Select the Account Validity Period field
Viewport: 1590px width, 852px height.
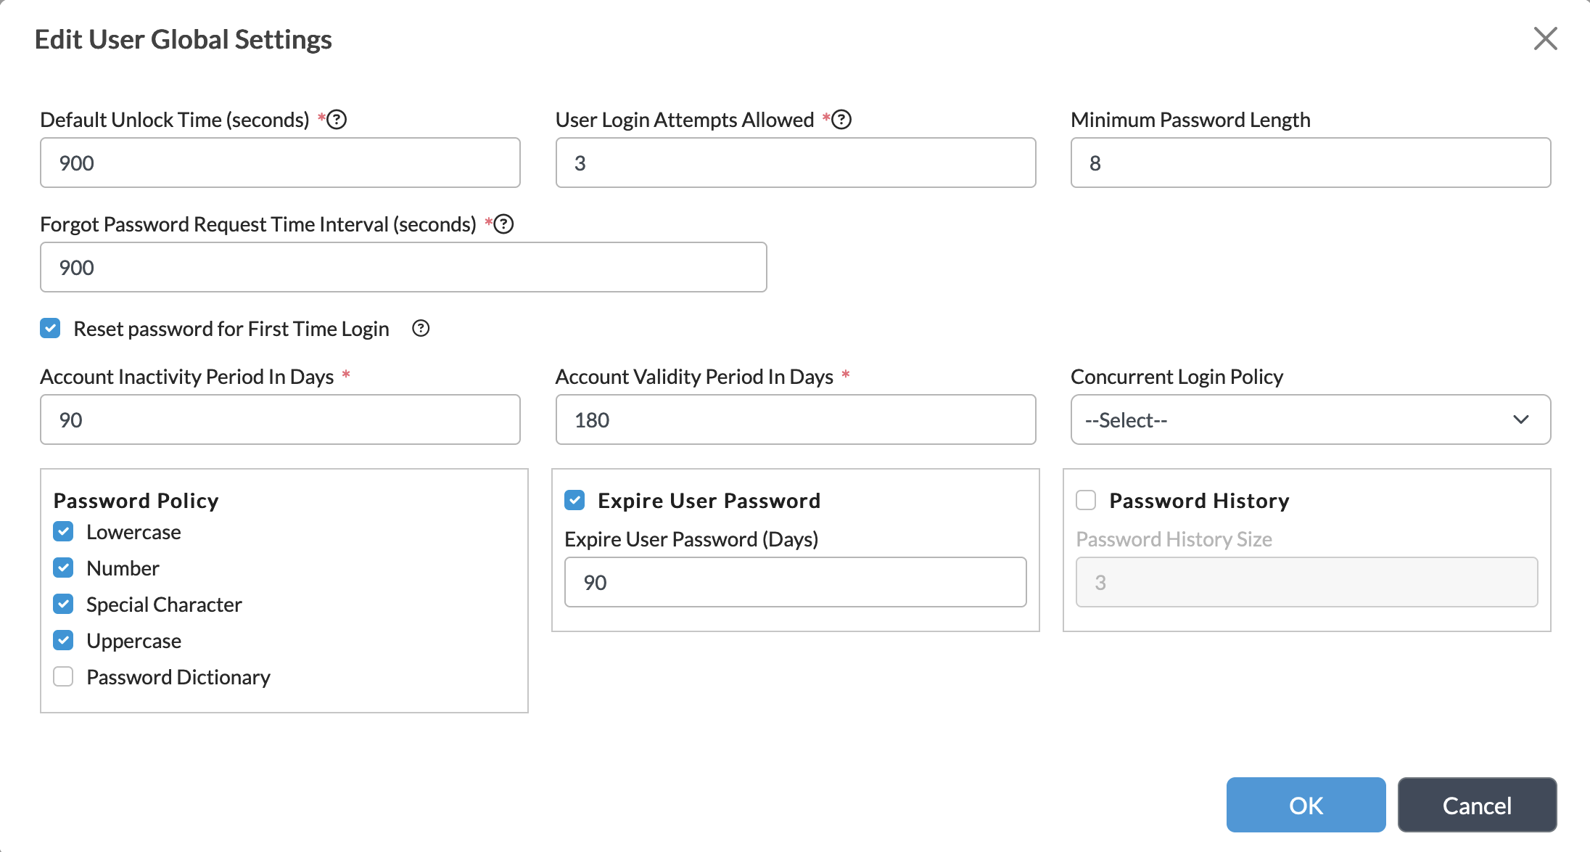[x=795, y=419]
